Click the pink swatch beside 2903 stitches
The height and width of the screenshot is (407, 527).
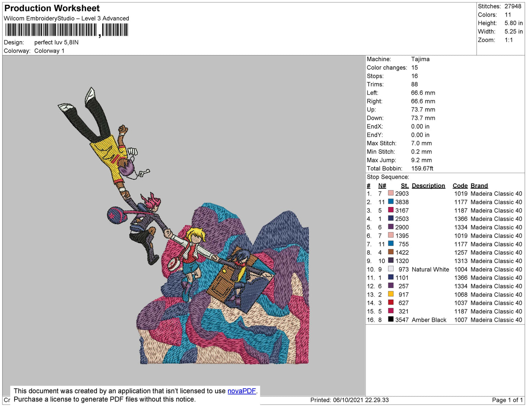click(x=391, y=193)
